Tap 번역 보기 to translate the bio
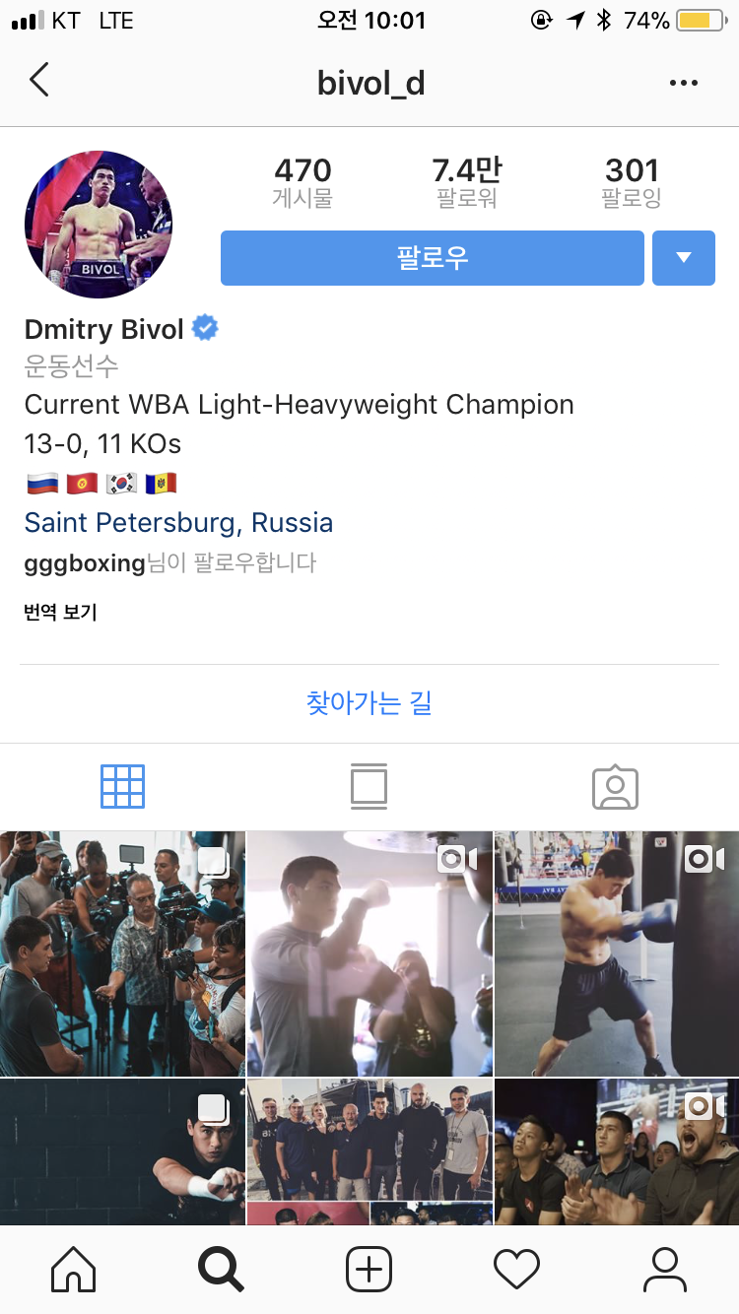Screen dimensions: 739x1314 pyautogui.click(x=60, y=613)
